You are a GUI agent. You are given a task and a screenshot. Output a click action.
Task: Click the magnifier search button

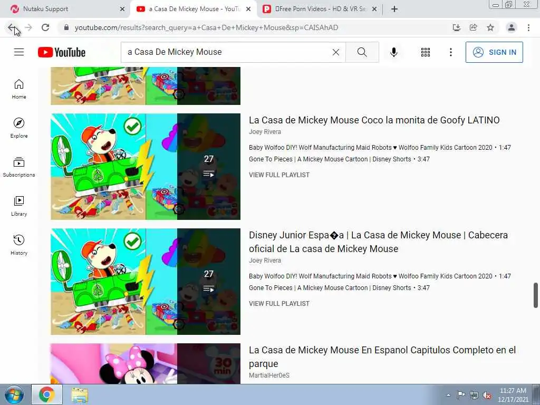tap(362, 52)
